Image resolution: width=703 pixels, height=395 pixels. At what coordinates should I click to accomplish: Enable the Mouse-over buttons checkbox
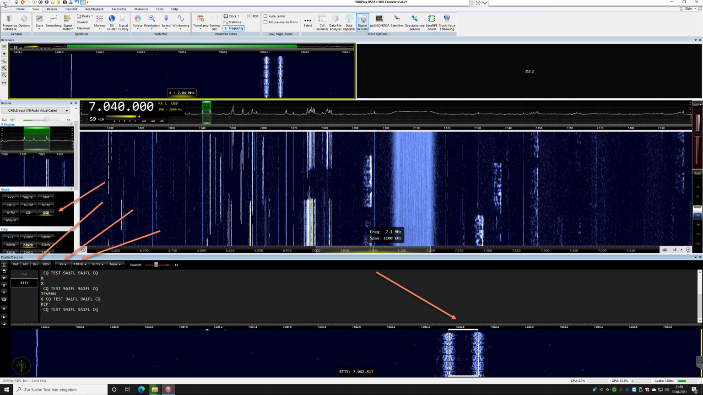281,22
